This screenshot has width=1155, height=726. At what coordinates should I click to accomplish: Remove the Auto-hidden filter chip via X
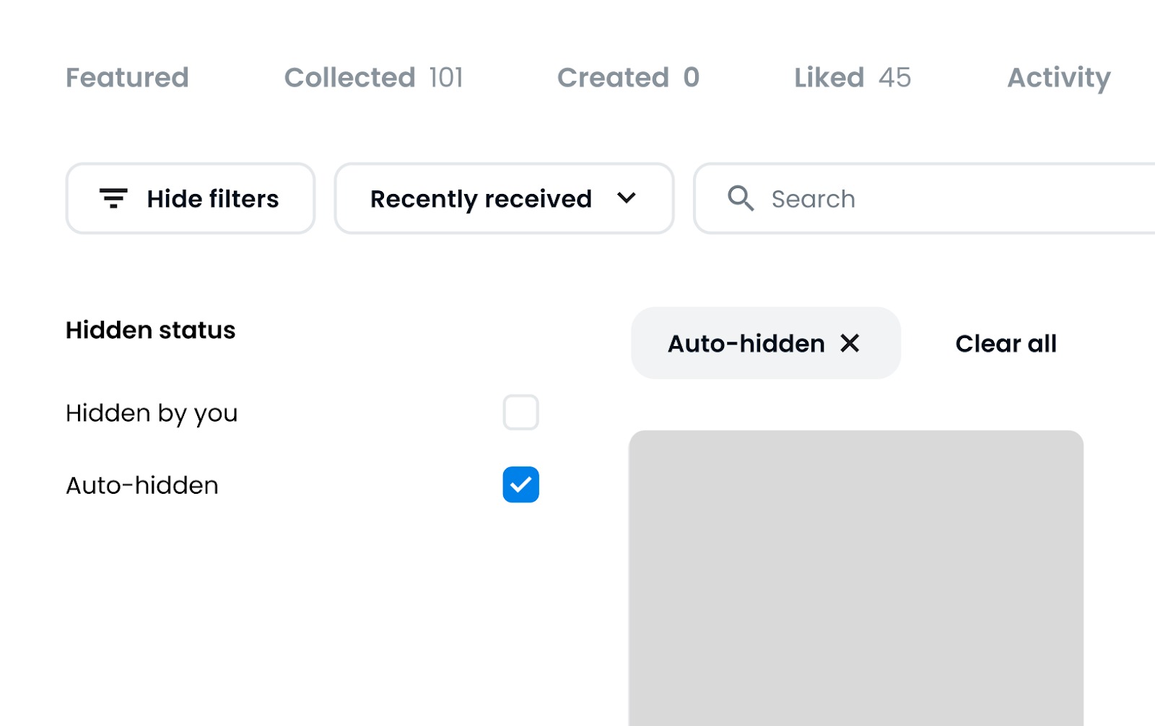click(x=850, y=343)
